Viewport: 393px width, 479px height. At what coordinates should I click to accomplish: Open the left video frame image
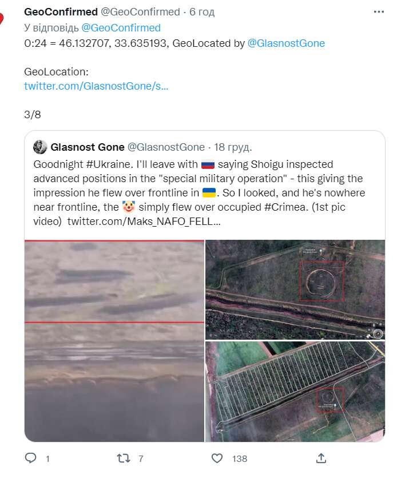[x=114, y=341]
